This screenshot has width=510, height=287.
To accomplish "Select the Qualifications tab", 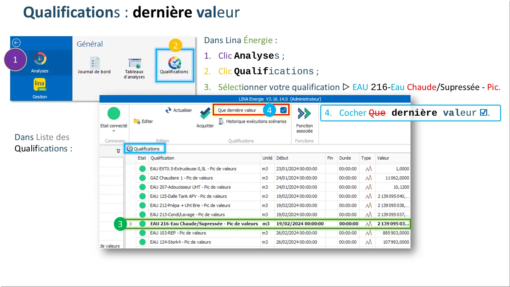I will [145, 149].
